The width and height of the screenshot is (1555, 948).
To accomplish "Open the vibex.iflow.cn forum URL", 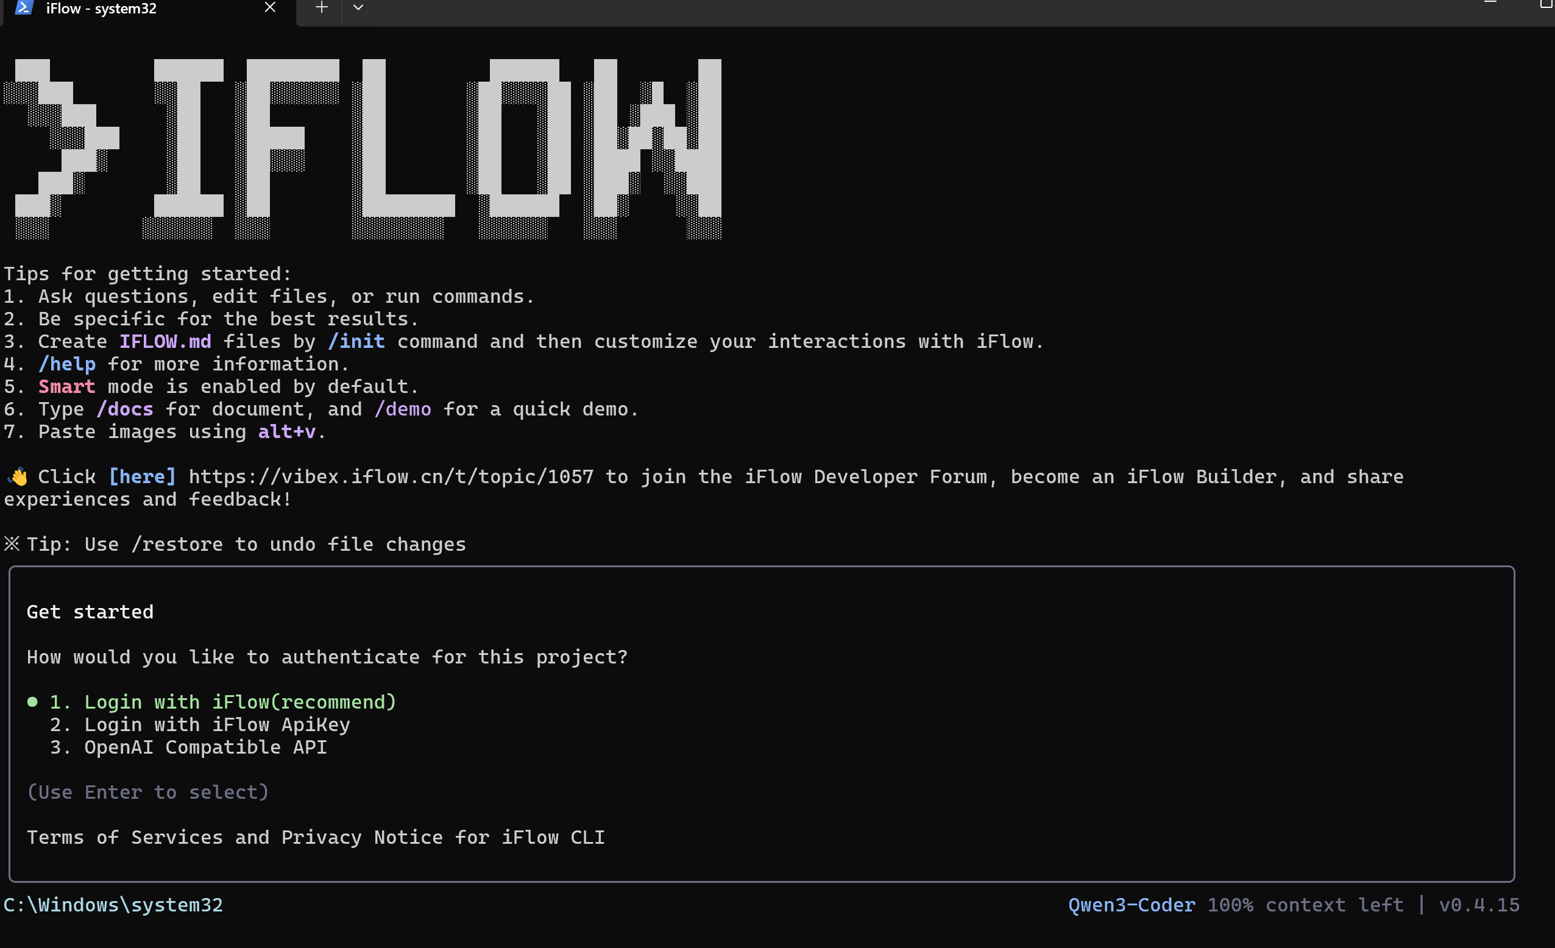I will (390, 476).
